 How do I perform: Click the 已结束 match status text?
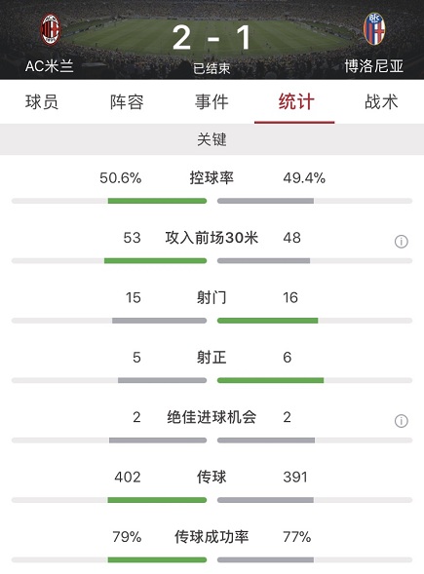click(212, 68)
